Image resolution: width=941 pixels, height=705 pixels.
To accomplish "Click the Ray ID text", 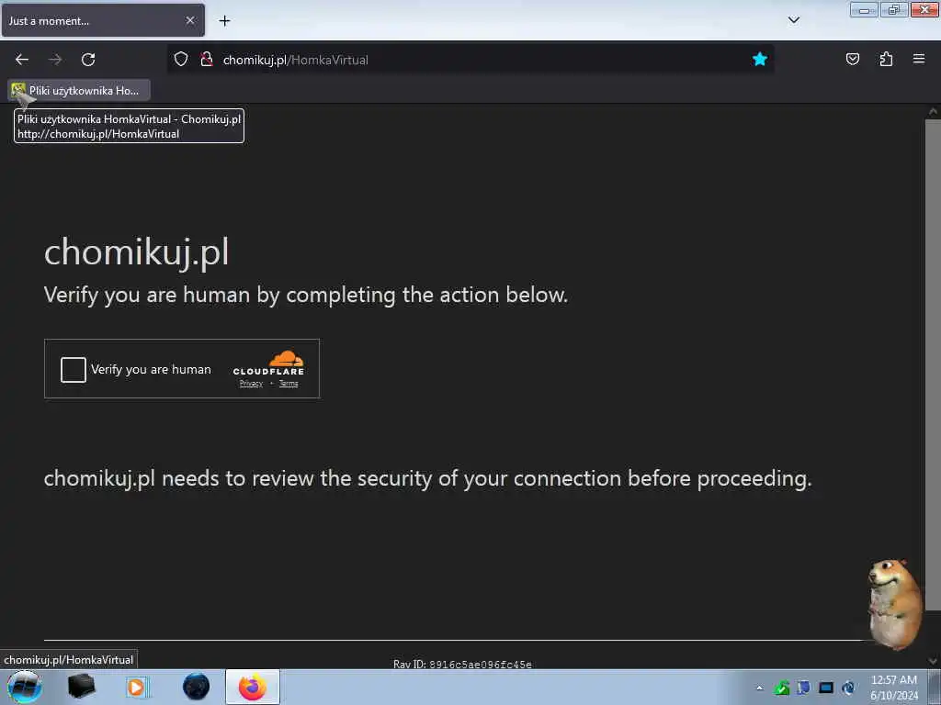I will (x=462, y=665).
